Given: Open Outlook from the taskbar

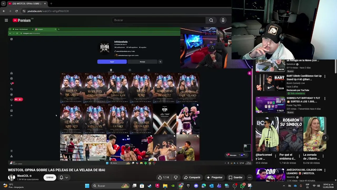Looking at the screenshot, I should (211, 186).
